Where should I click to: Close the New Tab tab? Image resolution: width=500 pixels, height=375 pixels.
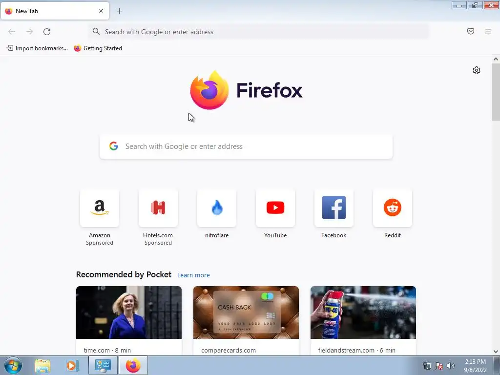(101, 11)
